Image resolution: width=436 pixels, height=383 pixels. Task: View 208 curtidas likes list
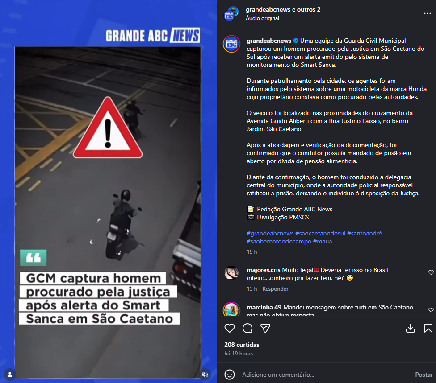click(242, 345)
